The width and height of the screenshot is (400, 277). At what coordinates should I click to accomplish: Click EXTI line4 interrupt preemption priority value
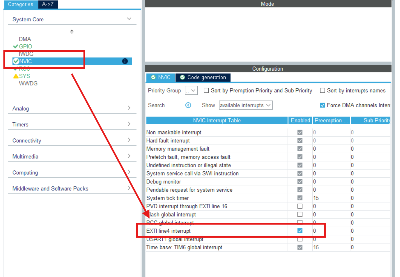(x=315, y=231)
